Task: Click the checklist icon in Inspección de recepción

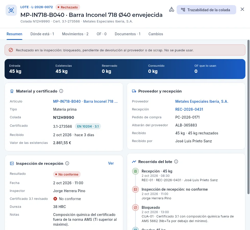Action: (12, 163)
